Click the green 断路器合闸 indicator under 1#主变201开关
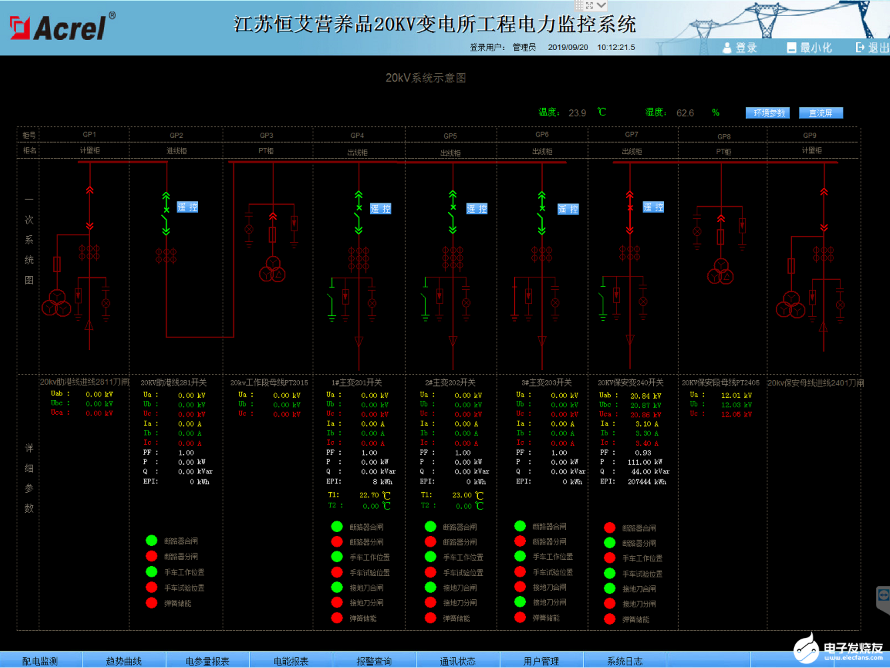This screenshot has width=890, height=668. pos(337,527)
